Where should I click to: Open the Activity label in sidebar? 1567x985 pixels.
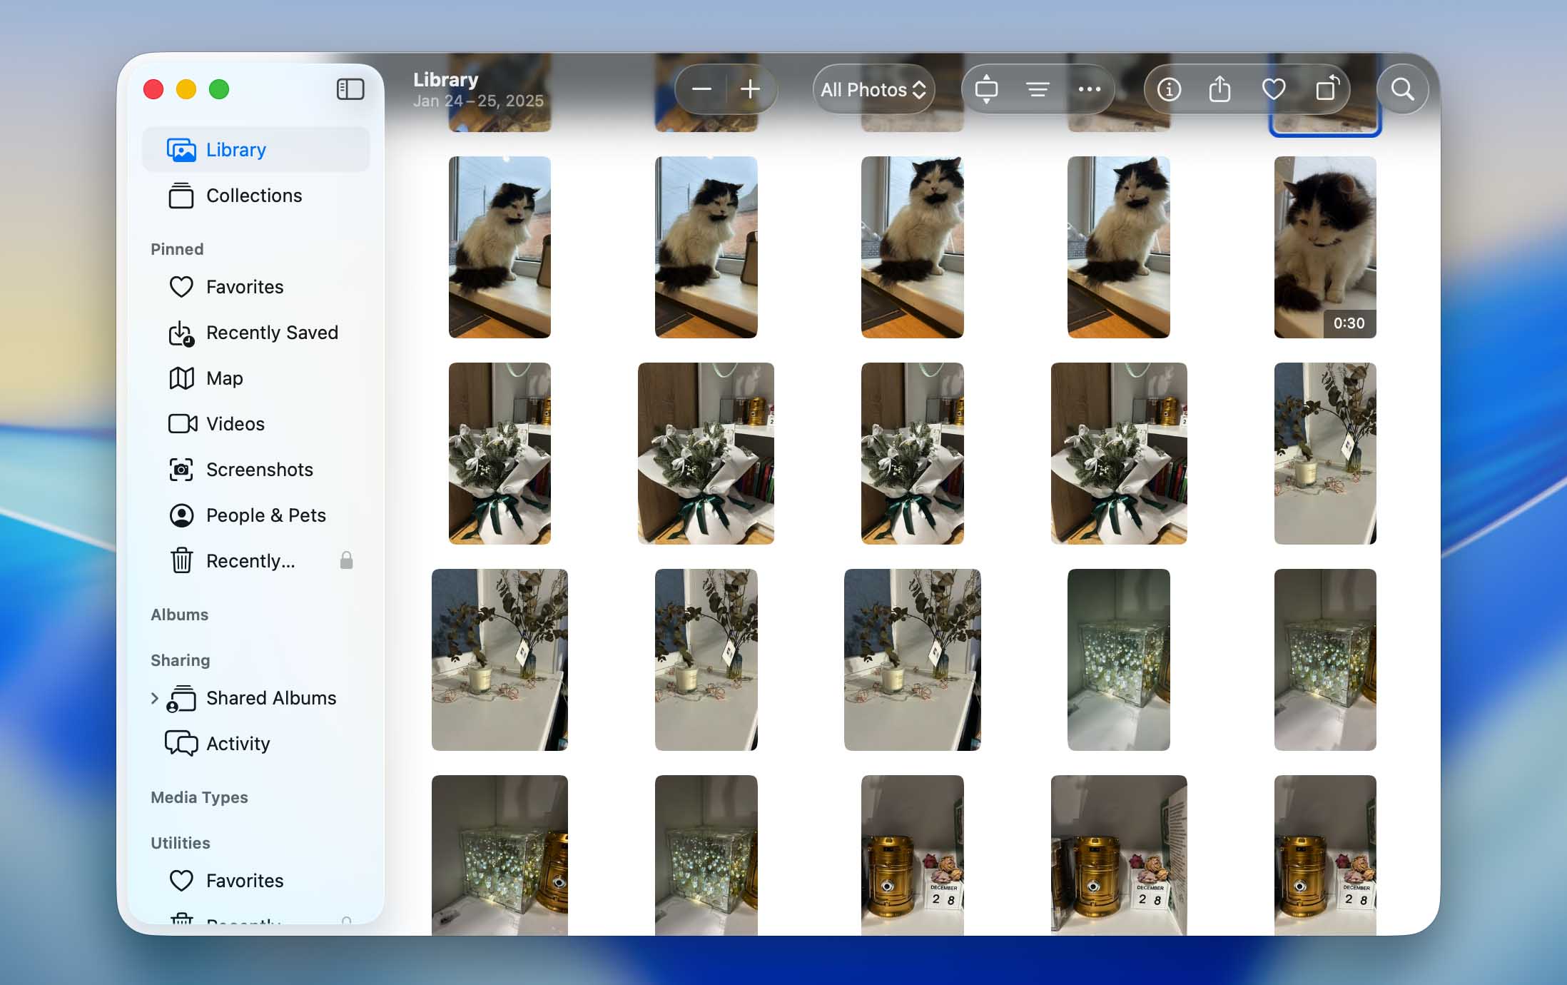tap(238, 744)
